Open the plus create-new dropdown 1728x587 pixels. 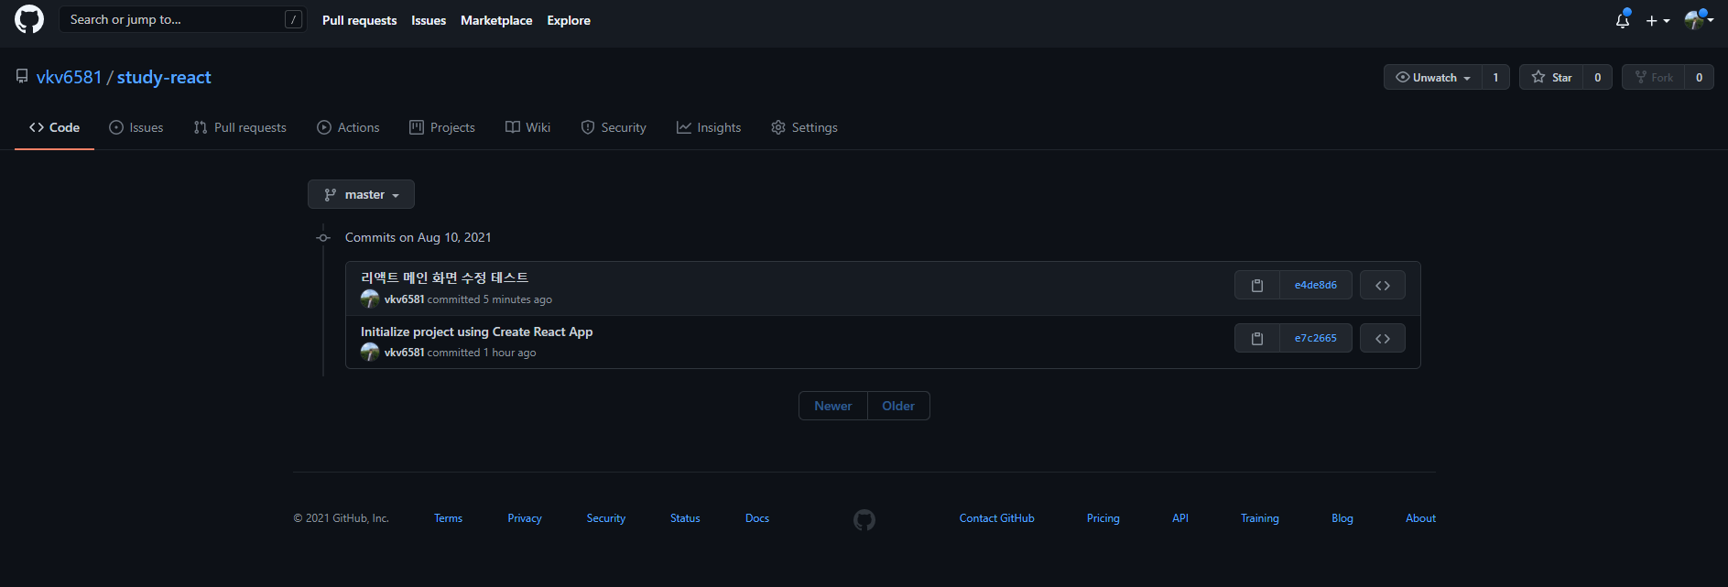click(x=1657, y=20)
